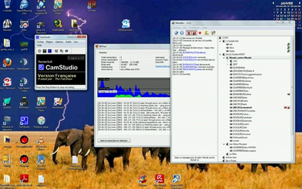Viewport: 302px width, 189px height.
Task: Toggle the deafen speaker button in Mumble
Action: coord(194,33)
